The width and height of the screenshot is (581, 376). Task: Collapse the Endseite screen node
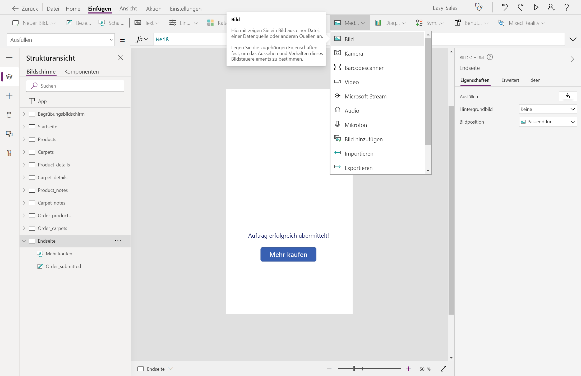coord(24,241)
